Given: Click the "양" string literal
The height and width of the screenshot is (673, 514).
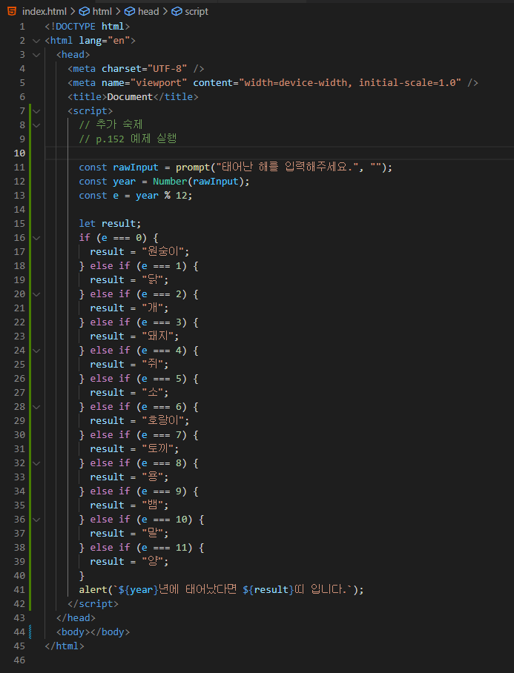Looking at the screenshot, I should tap(153, 561).
